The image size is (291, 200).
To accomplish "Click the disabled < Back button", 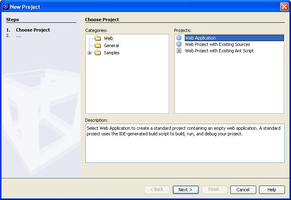I will pyautogui.click(x=157, y=190).
